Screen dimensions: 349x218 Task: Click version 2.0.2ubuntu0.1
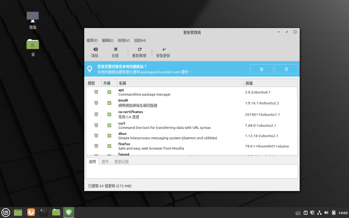click(x=258, y=92)
